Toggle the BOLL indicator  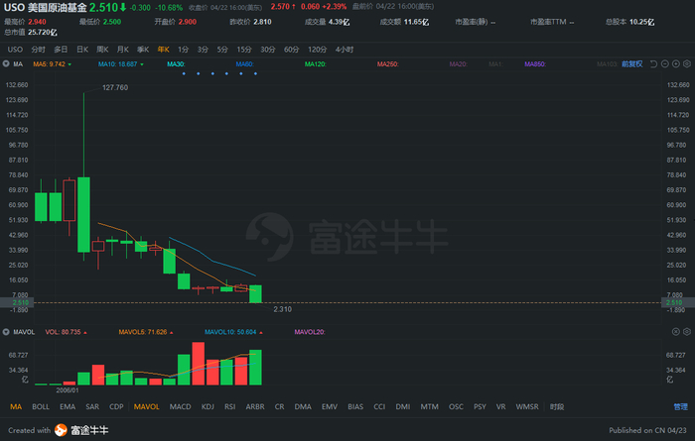click(41, 406)
